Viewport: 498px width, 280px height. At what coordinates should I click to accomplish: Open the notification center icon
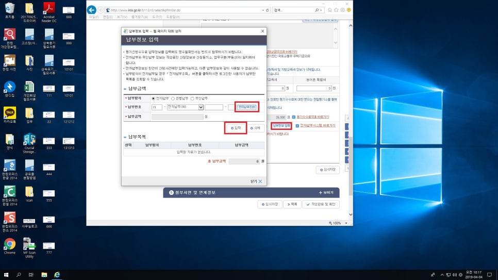pos(489,275)
